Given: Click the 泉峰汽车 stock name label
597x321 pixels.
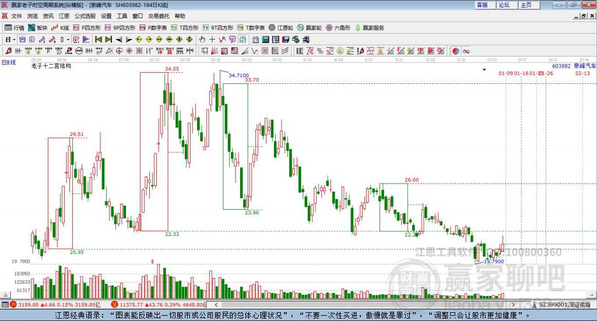Looking at the screenshot, I should (585, 66).
